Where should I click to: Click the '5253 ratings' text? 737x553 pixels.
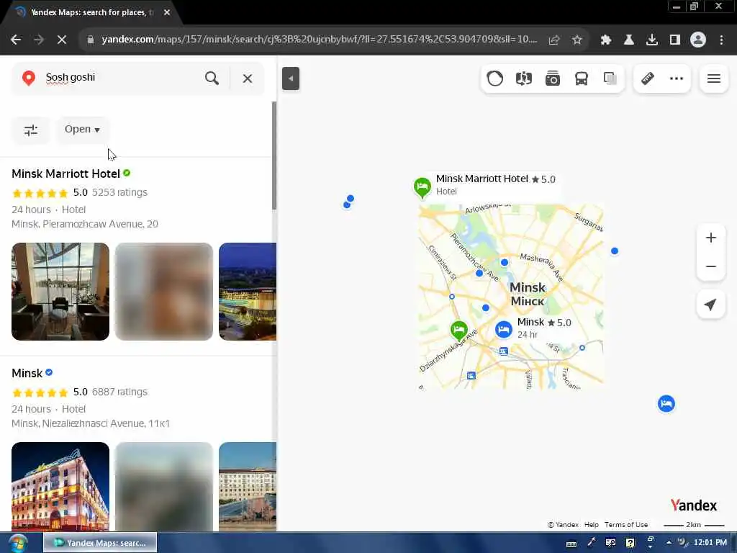(119, 192)
